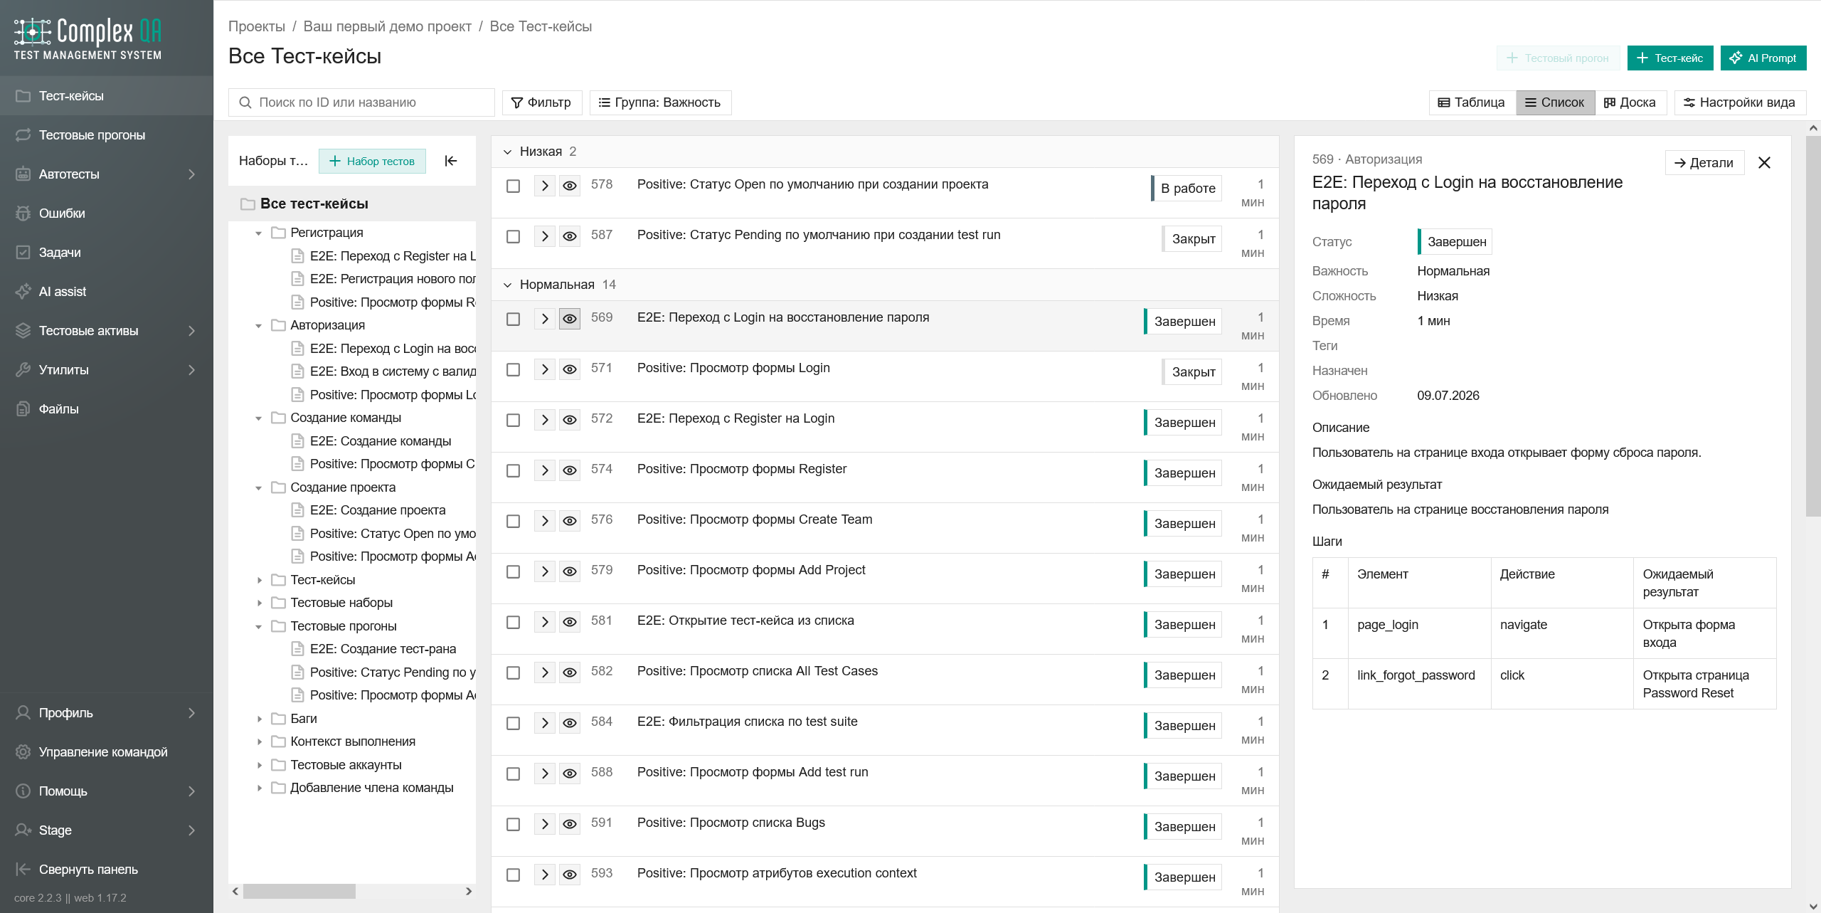Click the AI Prompt button
This screenshot has width=1821, height=913.
(x=1763, y=58)
